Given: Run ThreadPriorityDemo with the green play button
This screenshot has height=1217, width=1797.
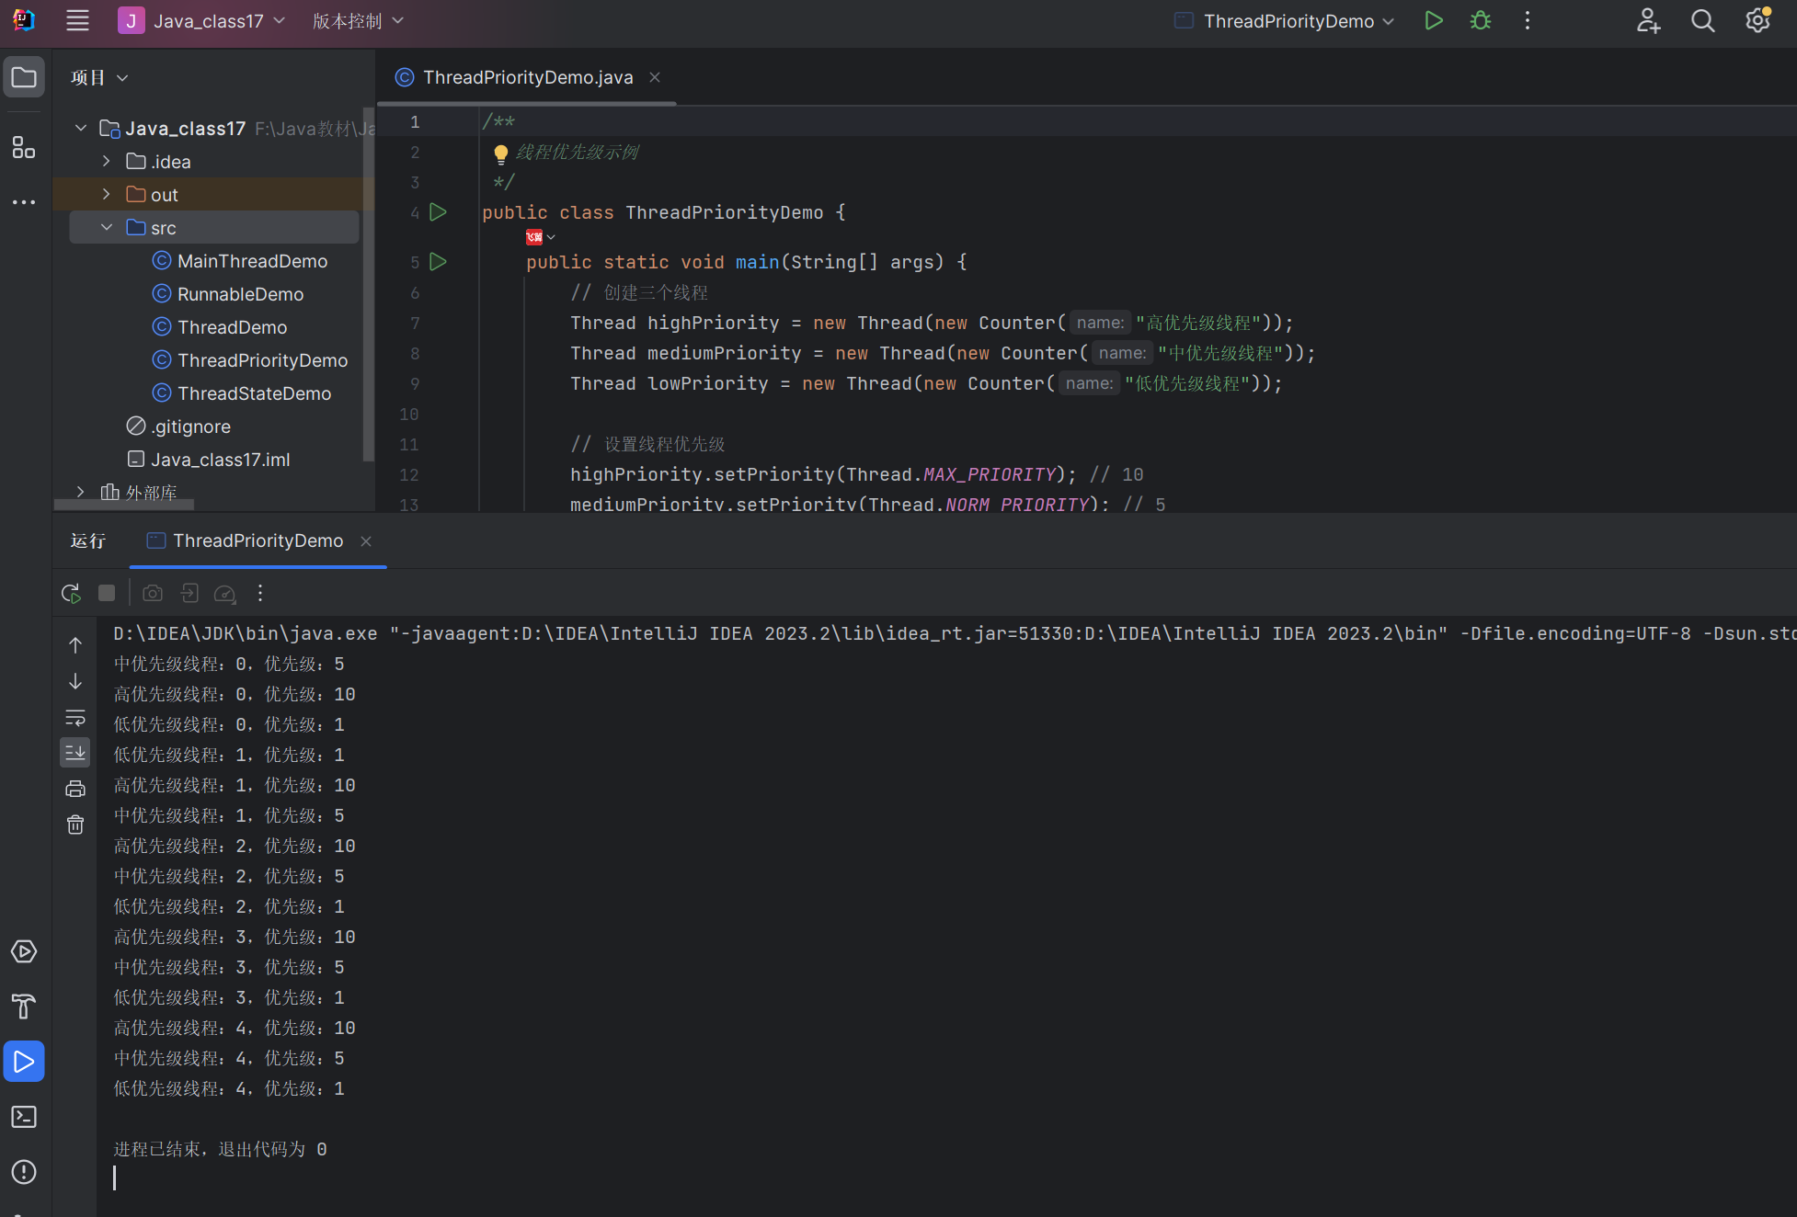Looking at the screenshot, I should pos(1433,20).
